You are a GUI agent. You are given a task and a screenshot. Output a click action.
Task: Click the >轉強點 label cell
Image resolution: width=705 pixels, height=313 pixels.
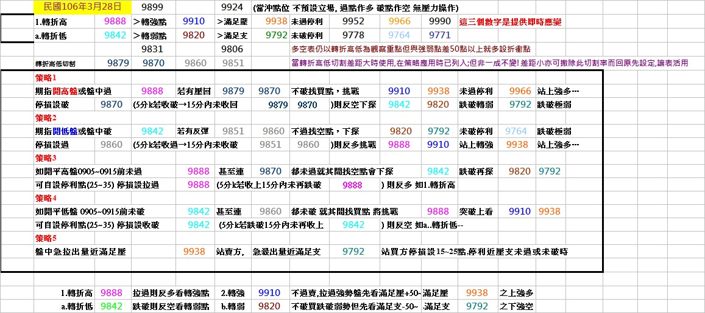150,21
